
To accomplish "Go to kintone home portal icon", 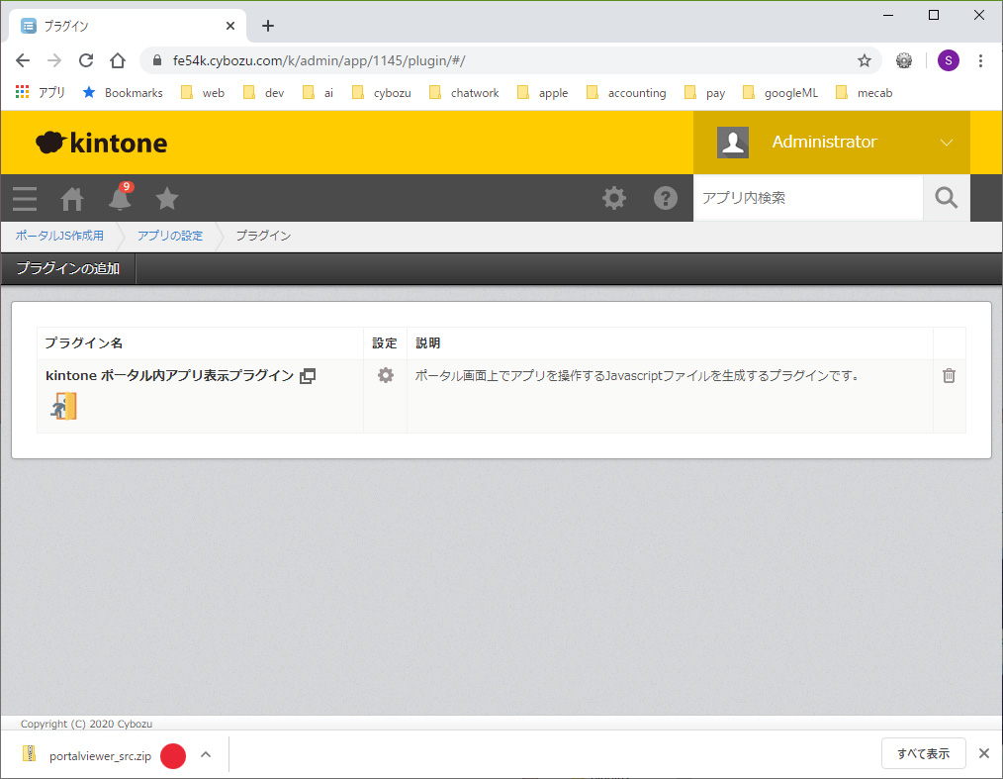I will point(72,199).
